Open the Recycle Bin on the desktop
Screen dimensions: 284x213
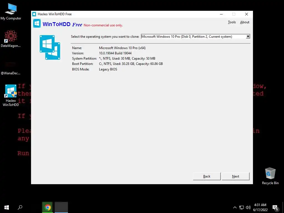270,176
